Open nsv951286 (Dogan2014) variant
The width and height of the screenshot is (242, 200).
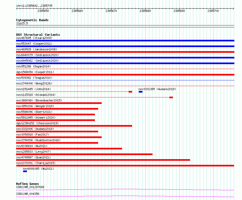[33, 66]
